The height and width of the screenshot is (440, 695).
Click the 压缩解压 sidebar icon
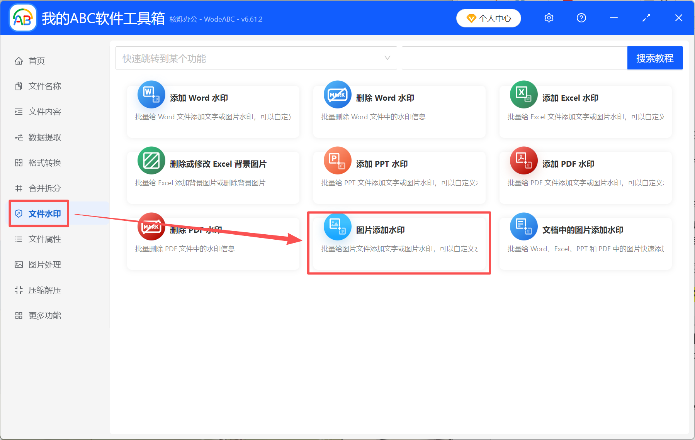pos(19,290)
